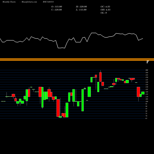Click the 140 price axis label
154x154 pixels.
[147, 82]
